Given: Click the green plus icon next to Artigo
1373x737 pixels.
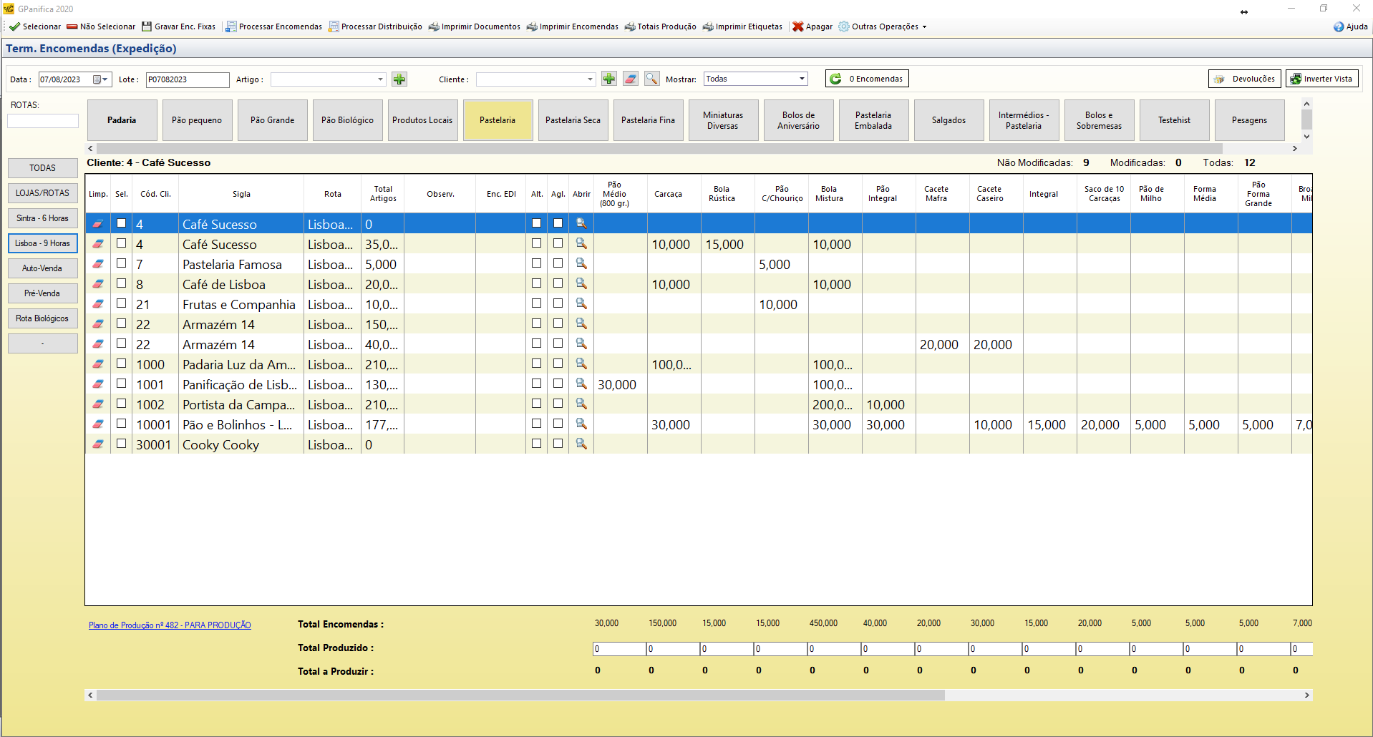Looking at the screenshot, I should coord(399,79).
